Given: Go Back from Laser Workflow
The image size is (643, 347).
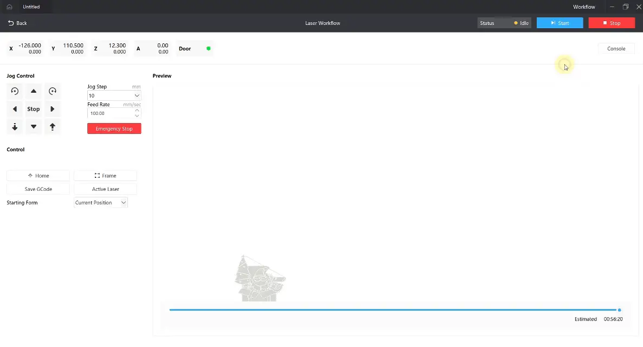Looking at the screenshot, I should (17, 23).
